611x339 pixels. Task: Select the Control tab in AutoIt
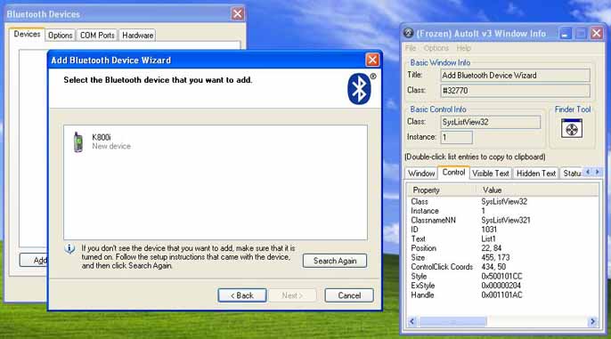coord(453,173)
